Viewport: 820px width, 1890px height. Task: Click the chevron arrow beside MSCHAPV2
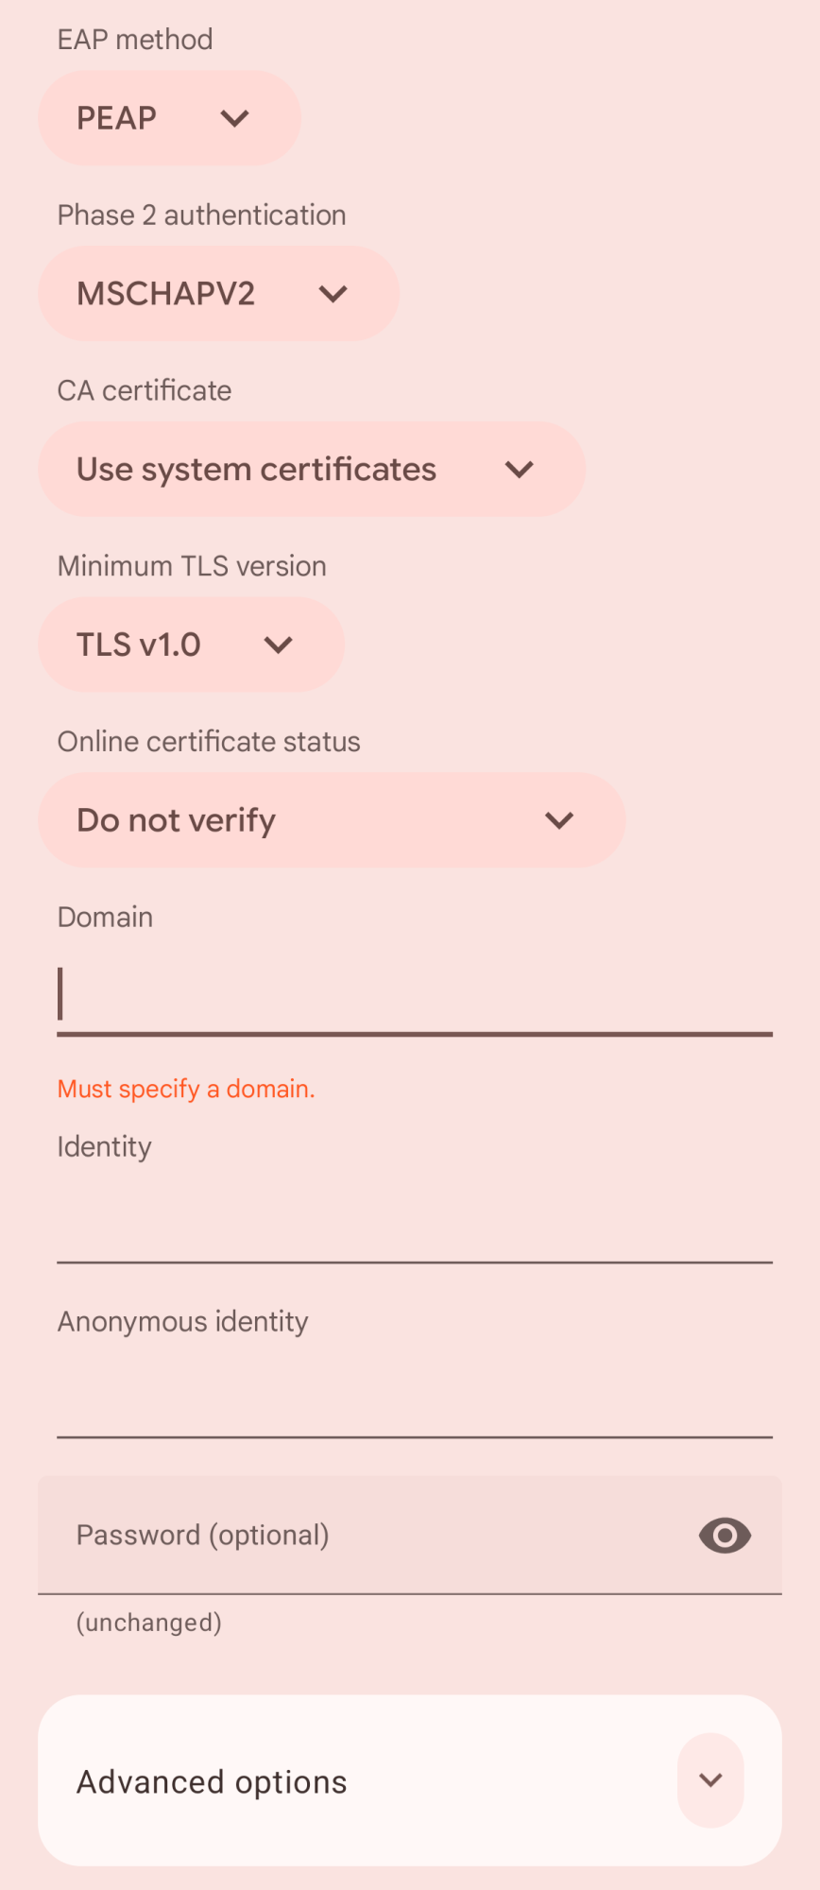pyautogui.click(x=333, y=294)
